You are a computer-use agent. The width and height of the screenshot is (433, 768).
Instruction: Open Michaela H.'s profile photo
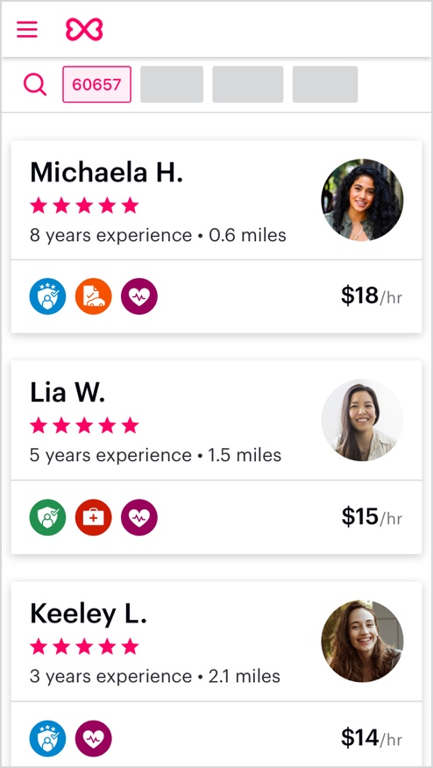tap(363, 200)
